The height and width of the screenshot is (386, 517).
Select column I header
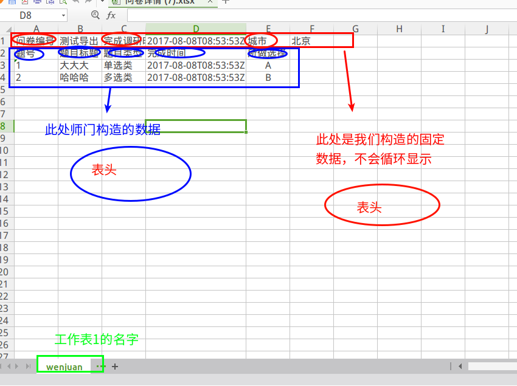coord(443,29)
